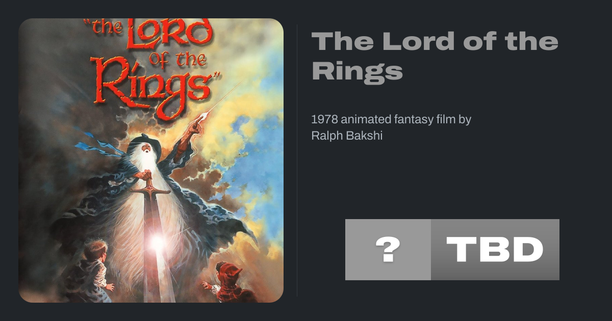612x321 pixels.
Task: Open the Lord of the Rings heading
Action: tap(435, 56)
